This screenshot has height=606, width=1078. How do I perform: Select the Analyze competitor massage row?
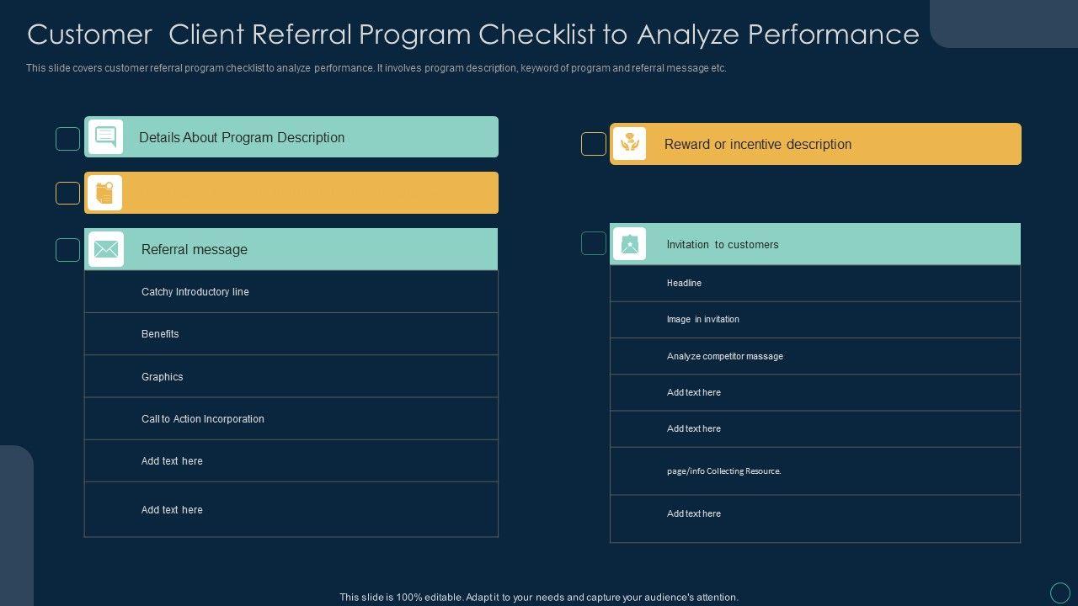(x=815, y=356)
